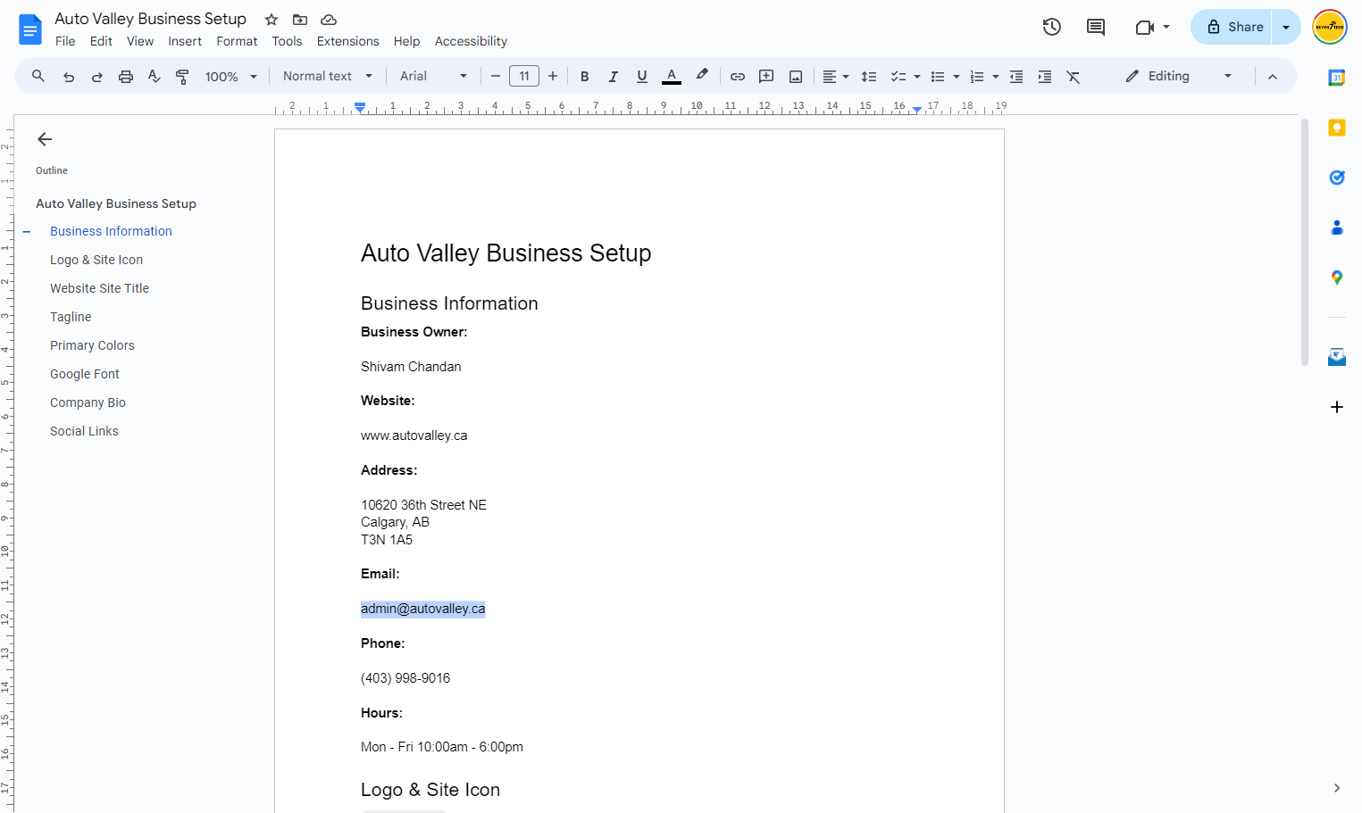1362x813 pixels.
Task: Star the Auto Valley Business Setup document
Action: [x=272, y=20]
